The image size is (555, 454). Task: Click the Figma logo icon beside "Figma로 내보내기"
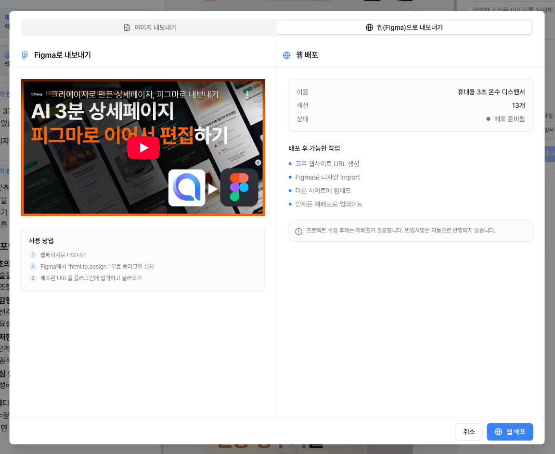pyautogui.click(x=25, y=55)
